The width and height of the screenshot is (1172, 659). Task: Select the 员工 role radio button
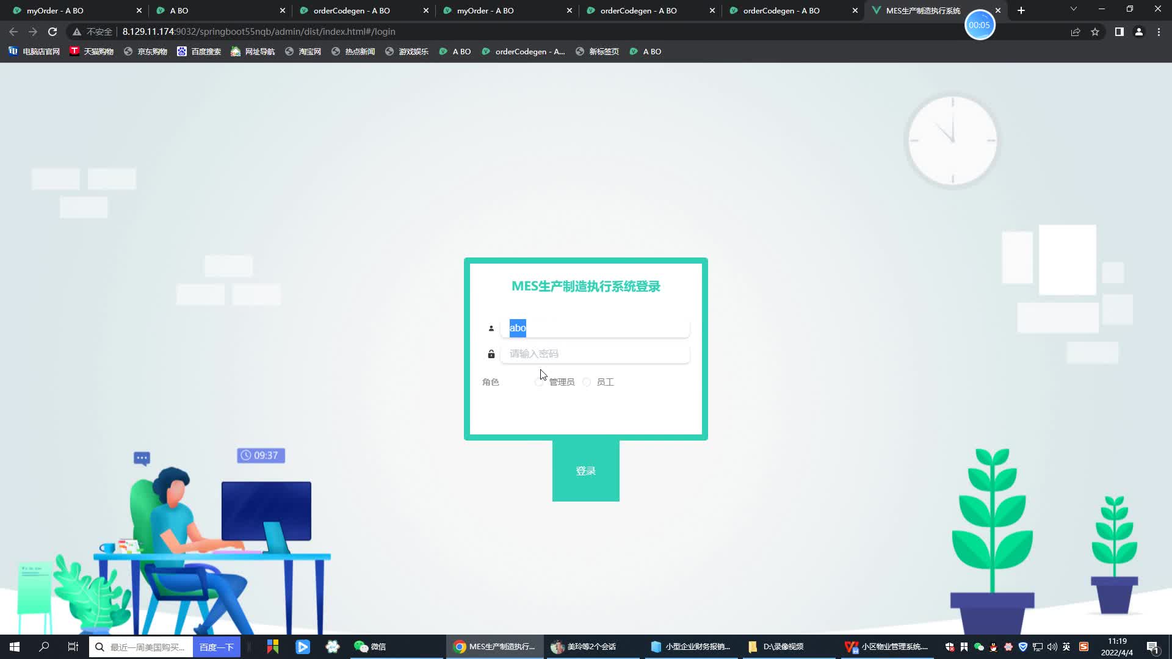(x=586, y=382)
